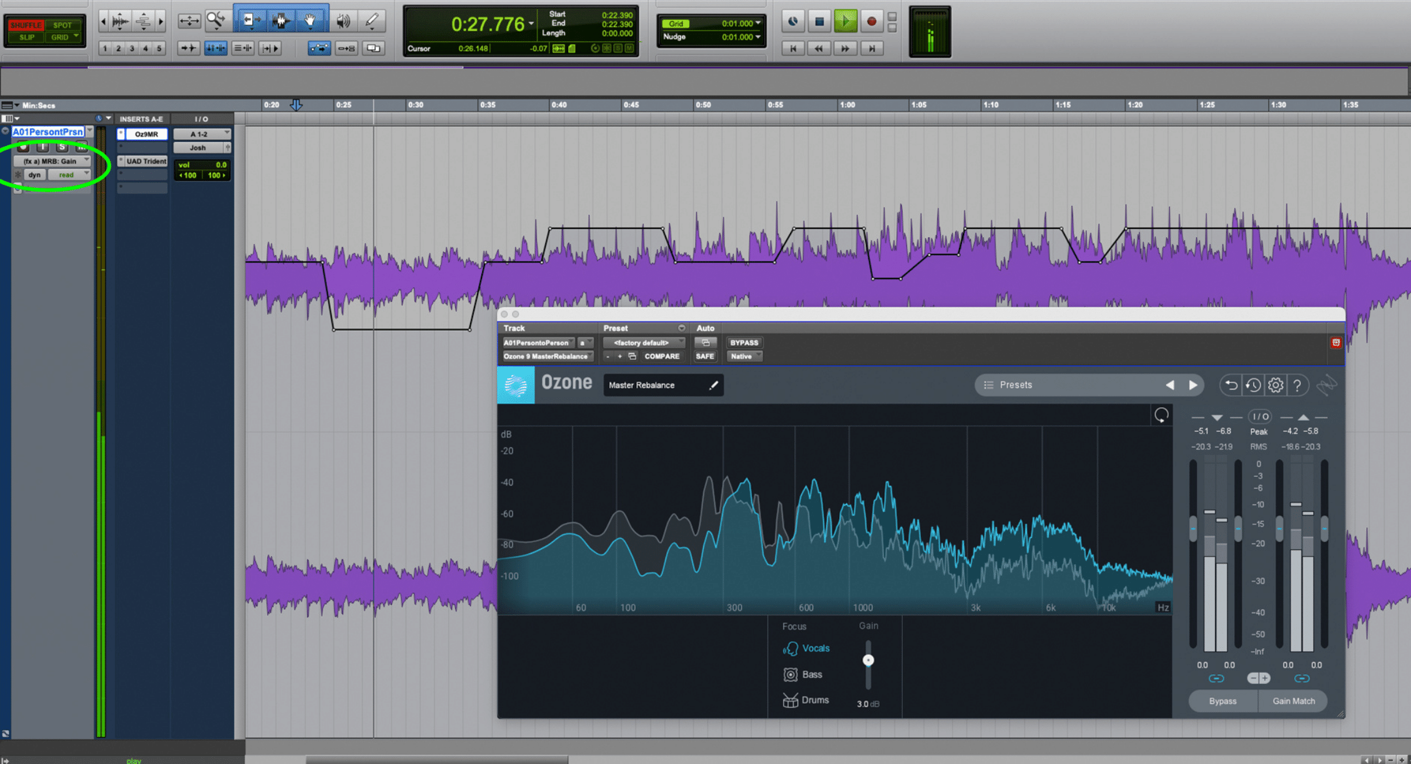The height and width of the screenshot is (764, 1411).
Task: Select the Pencil tool
Action: 372,21
